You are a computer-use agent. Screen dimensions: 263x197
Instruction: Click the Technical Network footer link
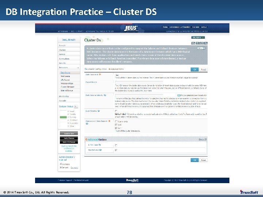click(81, 181)
